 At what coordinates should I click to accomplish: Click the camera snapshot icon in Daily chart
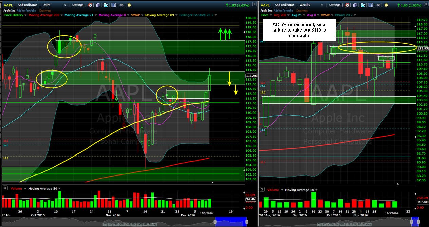121,5
